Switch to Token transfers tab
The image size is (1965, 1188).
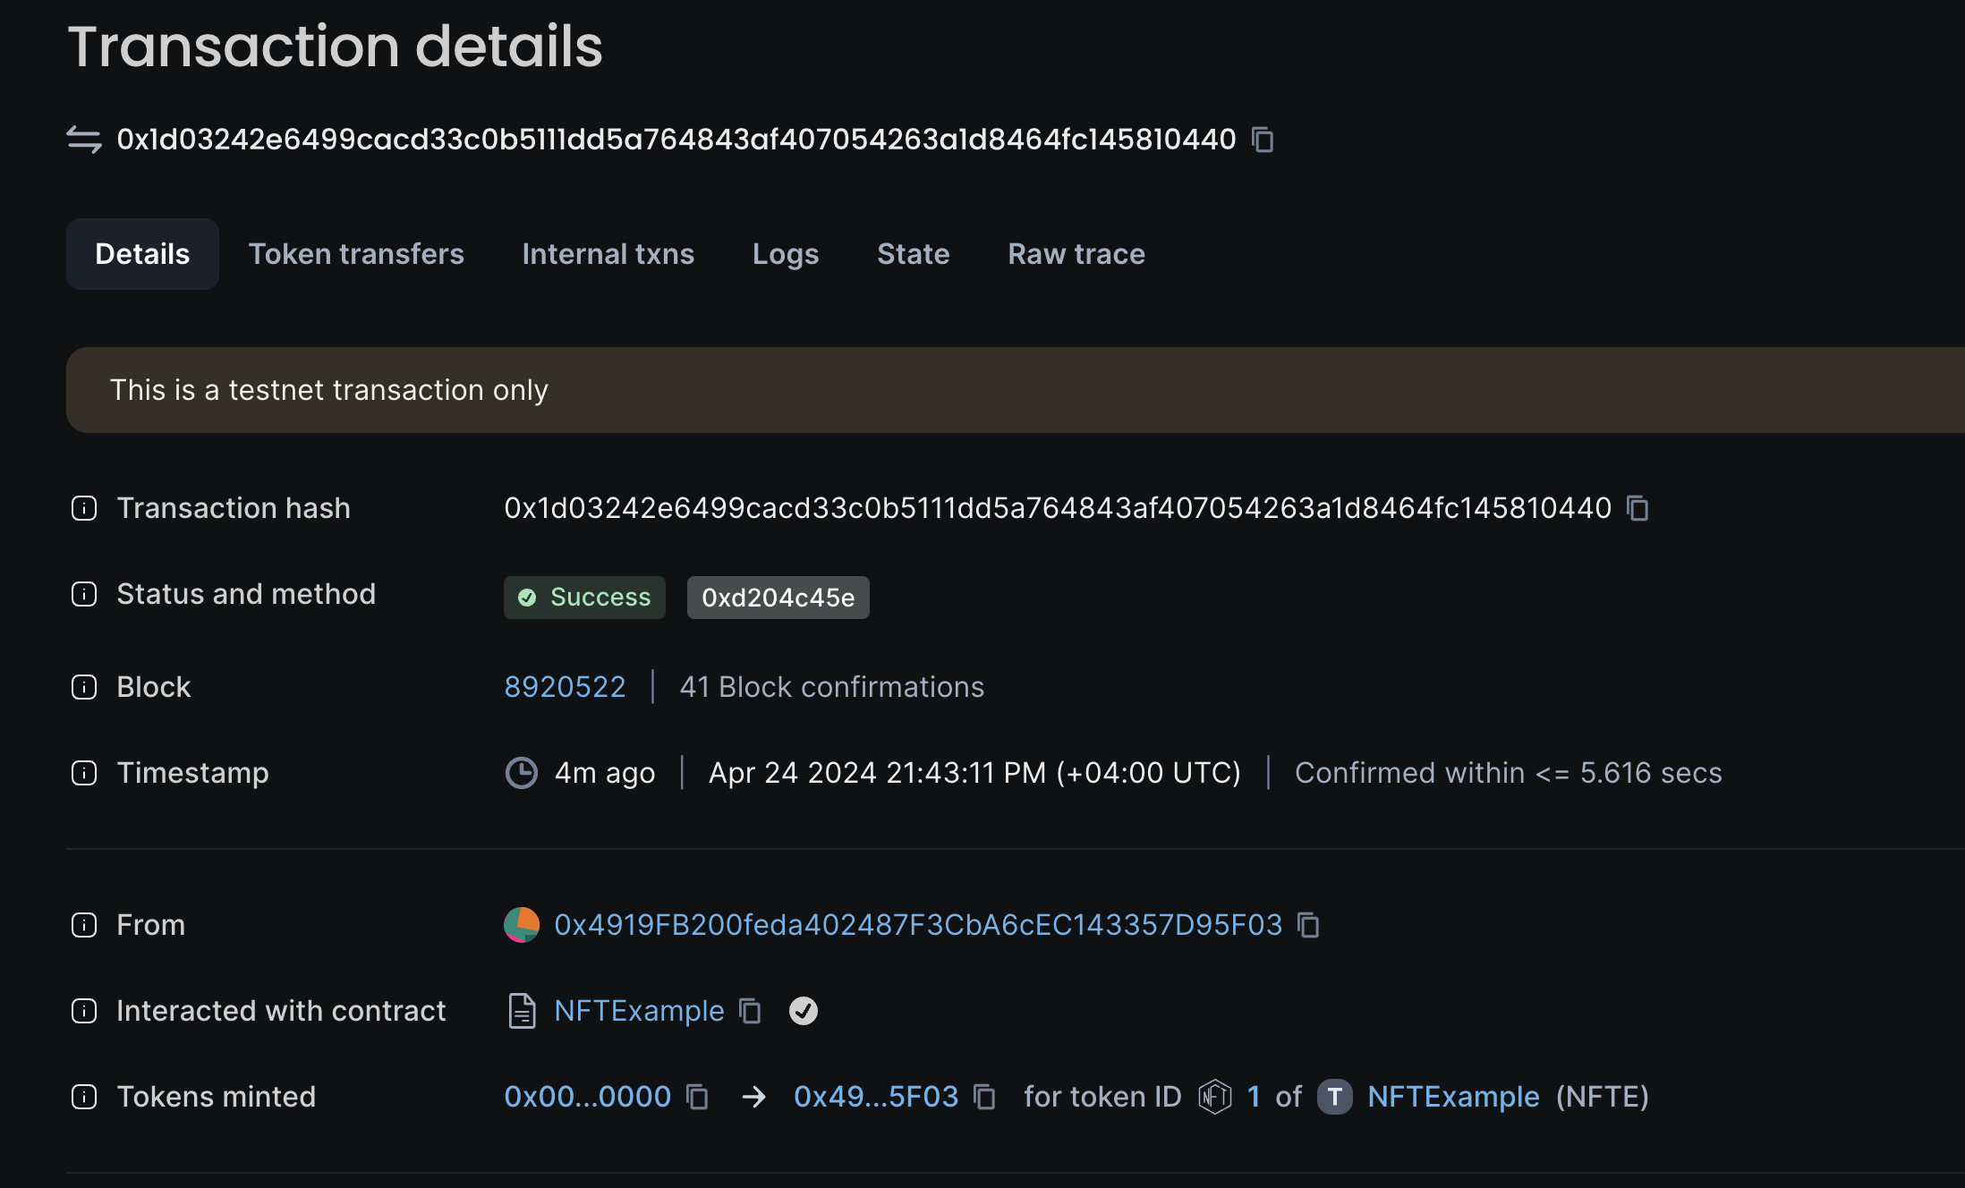[x=356, y=254]
